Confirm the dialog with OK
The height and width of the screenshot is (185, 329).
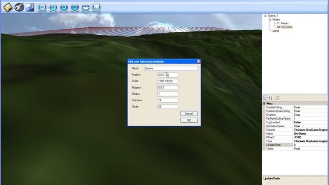pos(189,120)
